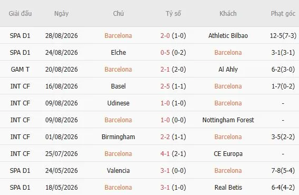Open the 4-1 score versus CE Europa
This screenshot has width=299, height=195.
(165, 154)
